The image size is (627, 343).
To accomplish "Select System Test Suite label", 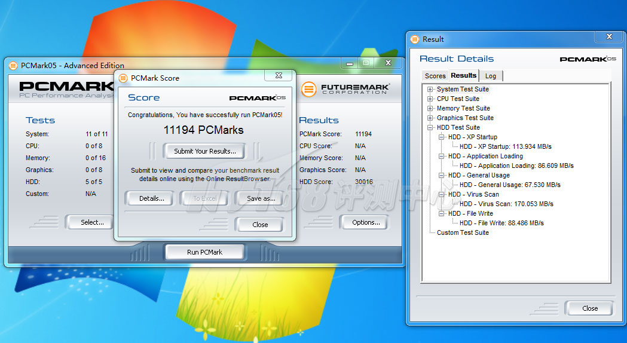I will pyautogui.click(x=463, y=89).
